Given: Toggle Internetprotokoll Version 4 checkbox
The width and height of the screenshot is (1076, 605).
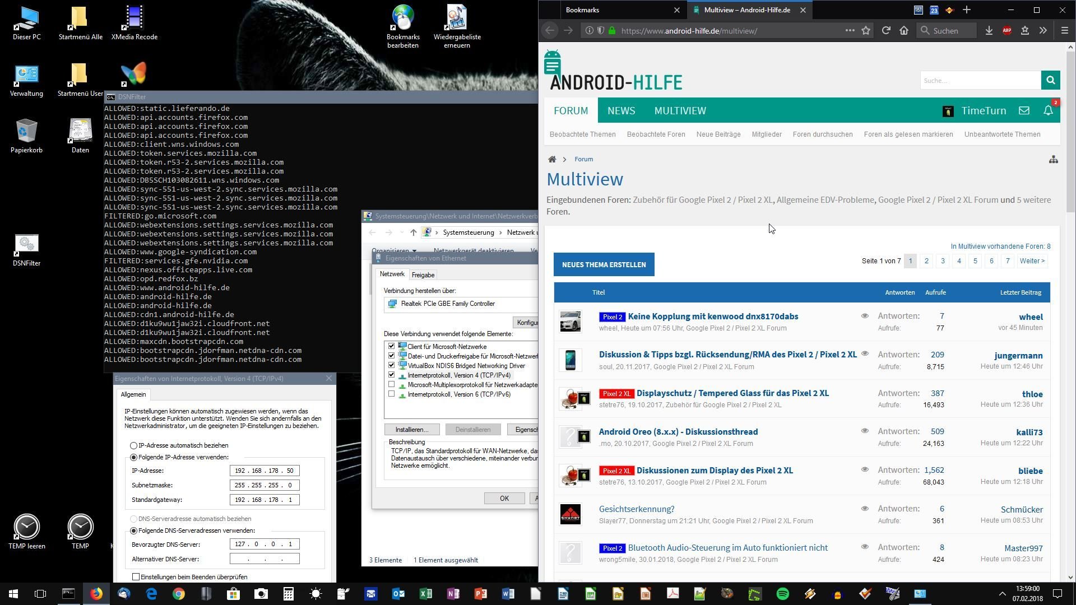Looking at the screenshot, I should click(391, 375).
